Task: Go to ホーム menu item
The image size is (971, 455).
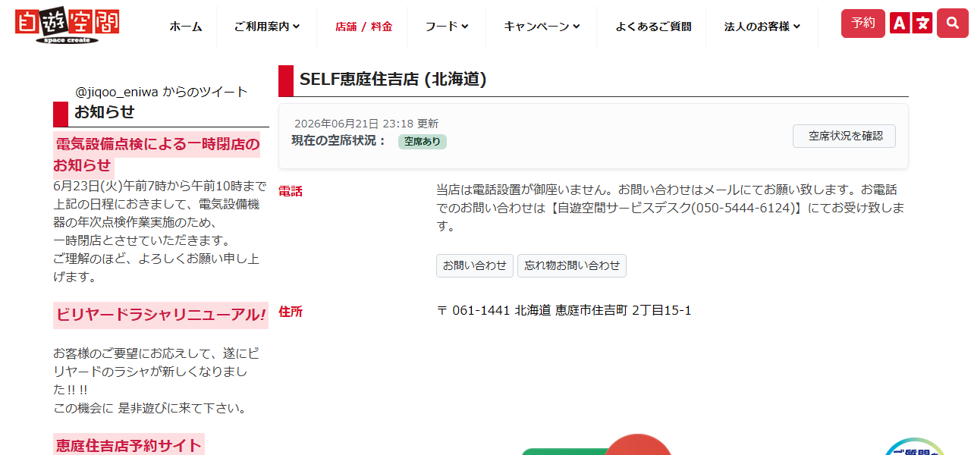Action: tap(186, 27)
